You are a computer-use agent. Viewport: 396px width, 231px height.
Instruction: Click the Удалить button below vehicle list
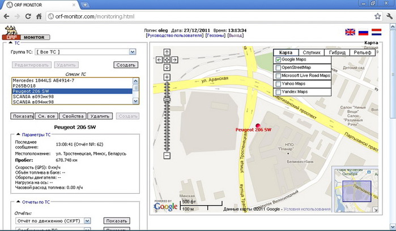point(100,116)
